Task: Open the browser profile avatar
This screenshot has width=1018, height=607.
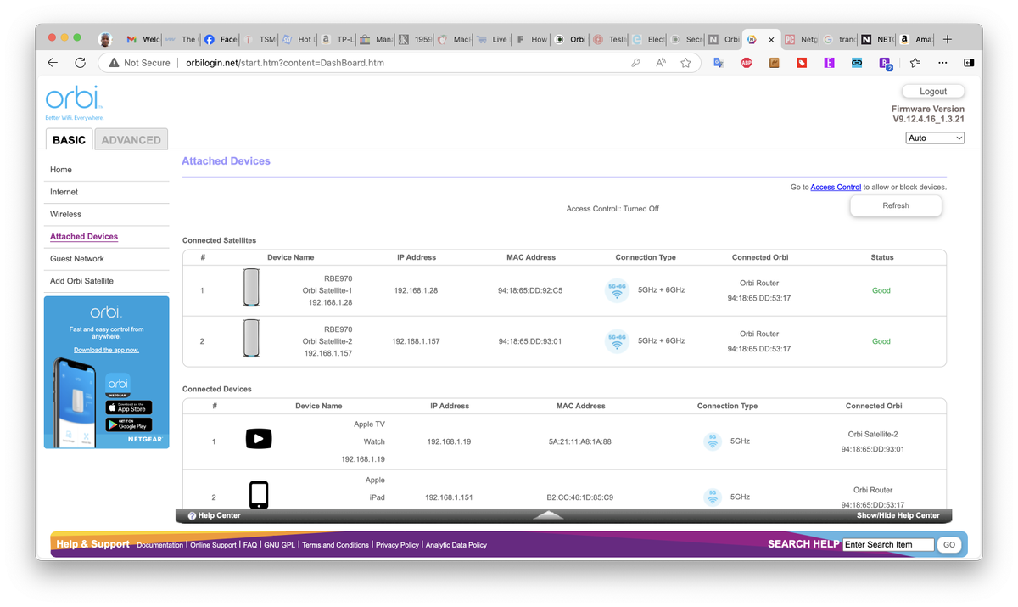Action: [105, 39]
